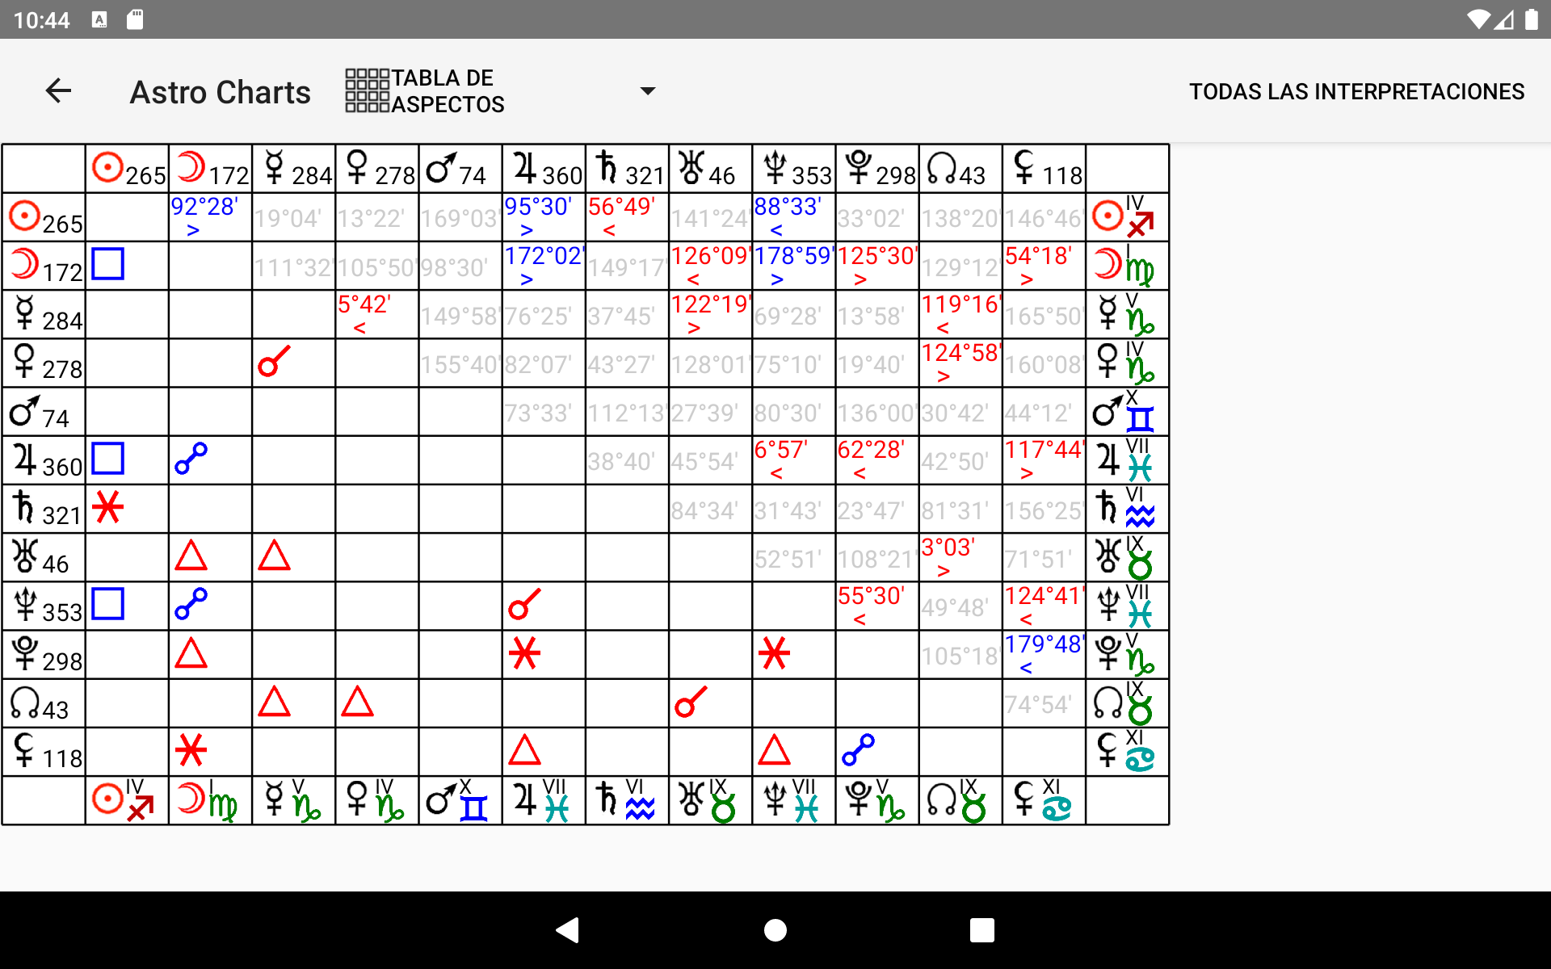This screenshot has height=969, width=1551.
Task: Click the 95°30' Sun-Jupiter angle value
Action: tap(538, 207)
